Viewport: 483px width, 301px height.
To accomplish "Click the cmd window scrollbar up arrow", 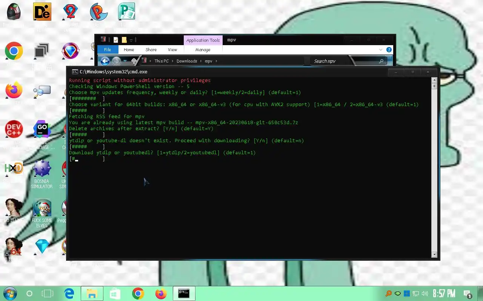I will click(434, 80).
